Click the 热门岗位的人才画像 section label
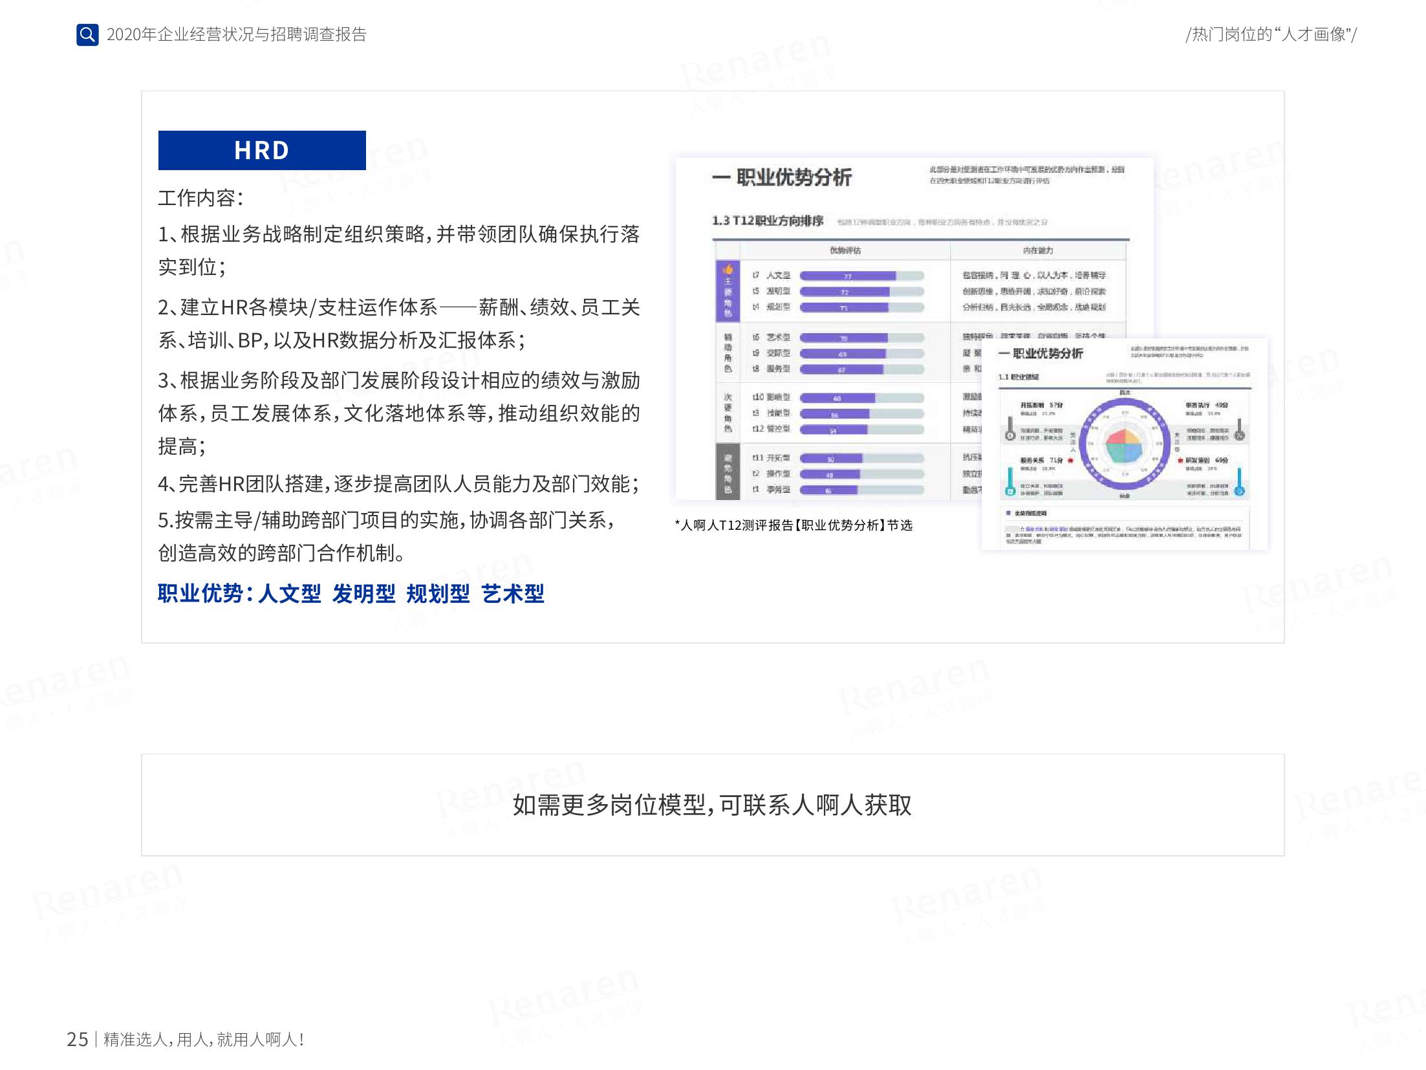The width and height of the screenshot is (1426, 1070). coord(1271,34)
